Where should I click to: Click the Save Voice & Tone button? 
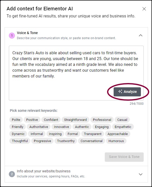pyautogui.click(x=124, y=157)
